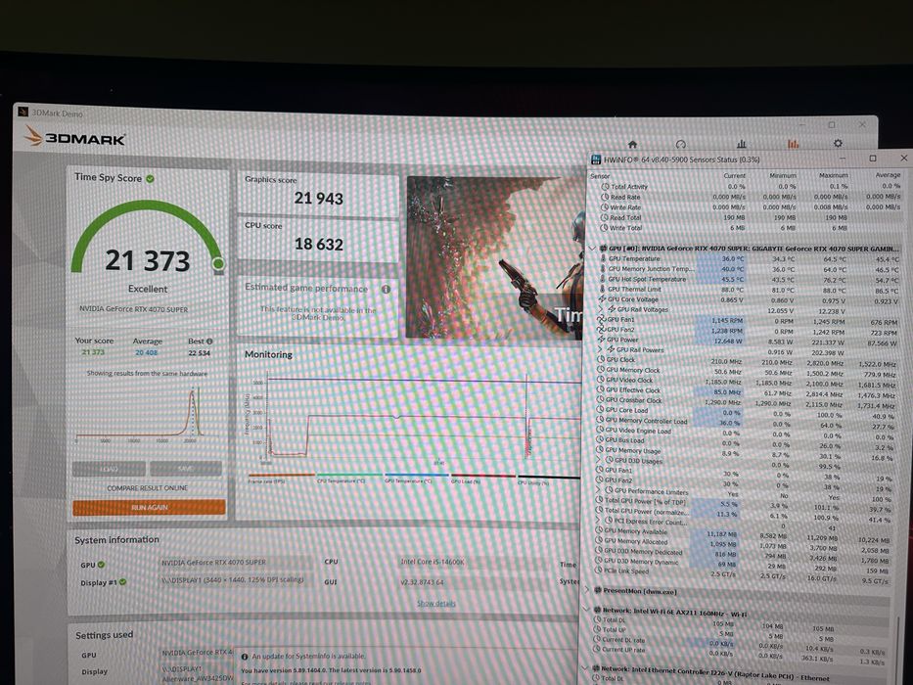
Task: Click the info icon in the SystemInfo update notice
Action: point(245,657)
